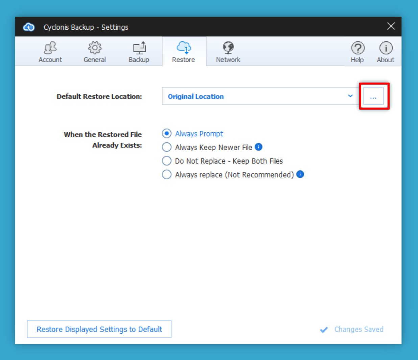
Task: Select the General gear icon
Action: tap(95, 48)
